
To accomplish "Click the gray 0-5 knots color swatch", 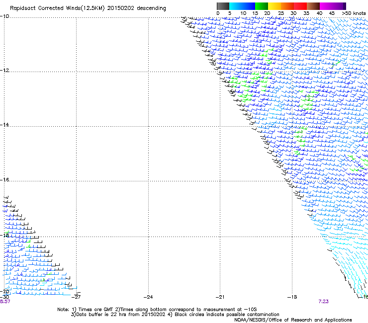I will click(x=223, y=6).
